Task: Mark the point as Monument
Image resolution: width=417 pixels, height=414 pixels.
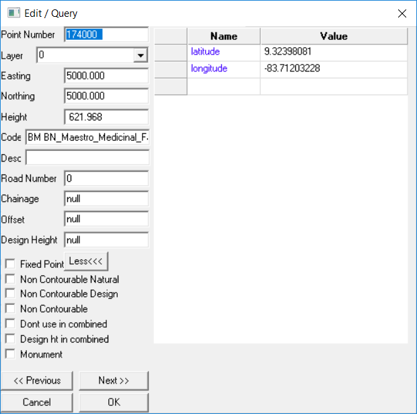Action: [x=10, y=354]
